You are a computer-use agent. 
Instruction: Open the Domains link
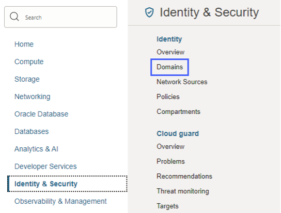[x=170, y=67]
